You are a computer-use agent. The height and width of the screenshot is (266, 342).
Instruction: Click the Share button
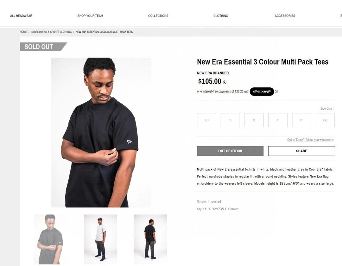coord(301,151)
